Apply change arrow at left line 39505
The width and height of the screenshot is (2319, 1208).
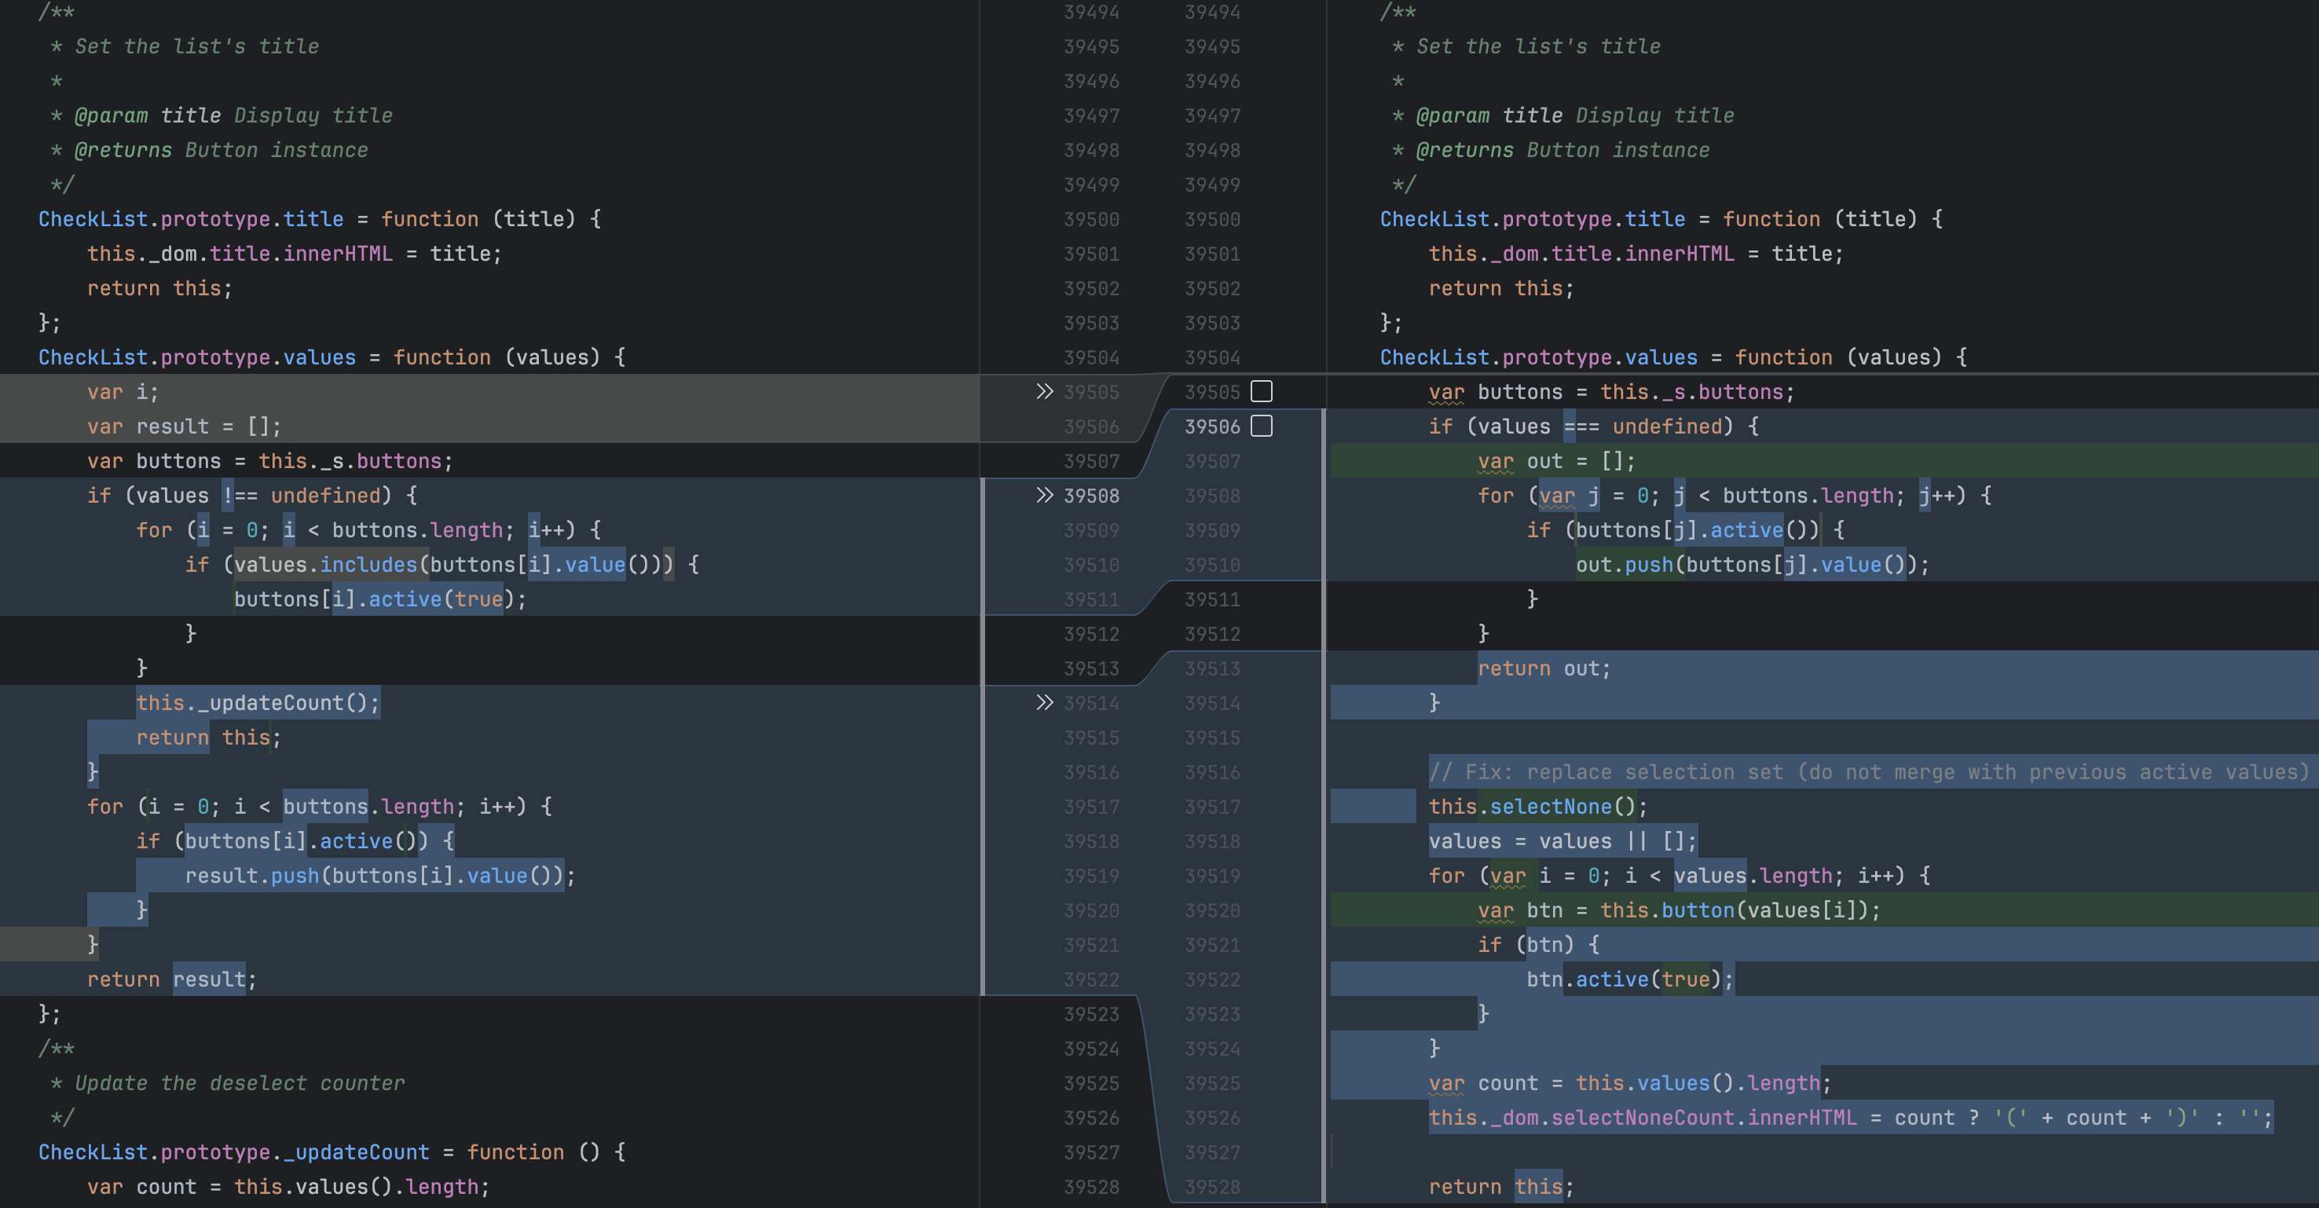pyautogui.click(x=1043, y=392)
